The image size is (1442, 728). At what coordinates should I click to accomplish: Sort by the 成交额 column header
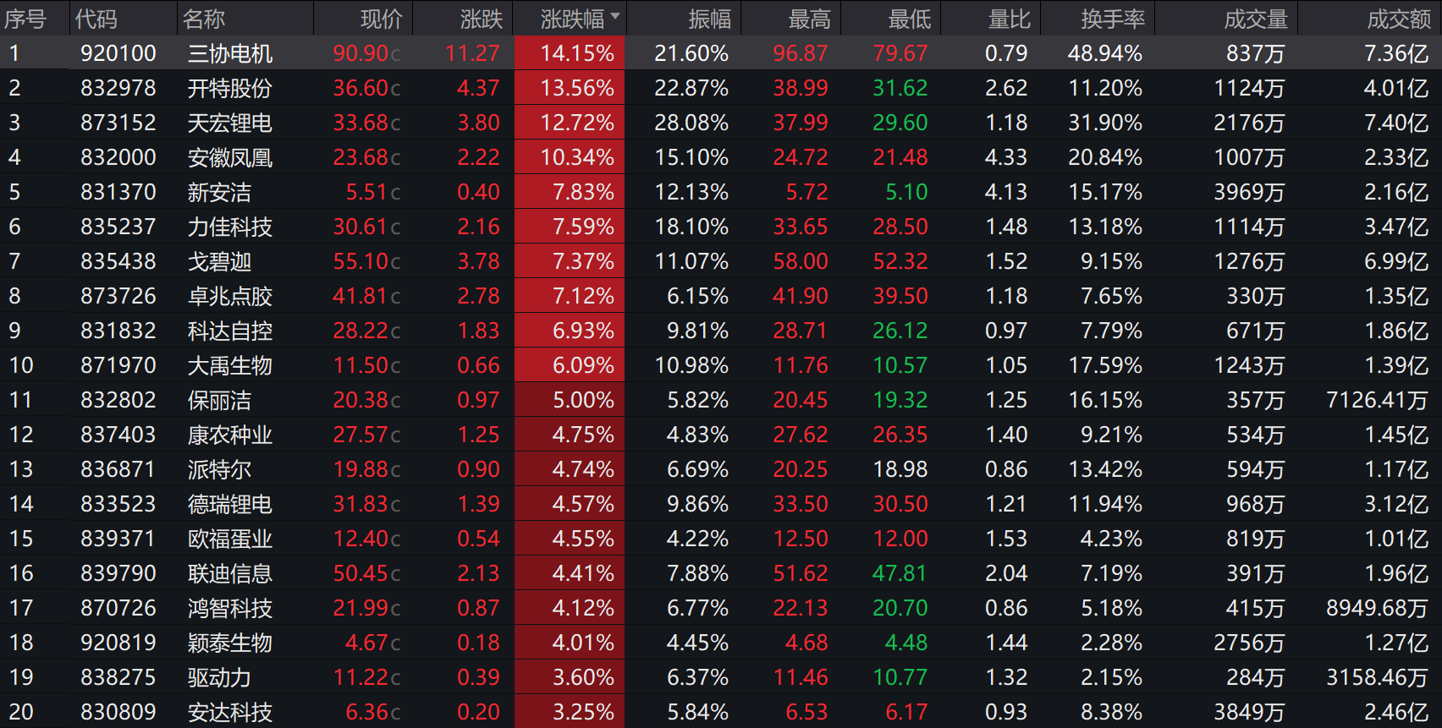pos(1399,19)
